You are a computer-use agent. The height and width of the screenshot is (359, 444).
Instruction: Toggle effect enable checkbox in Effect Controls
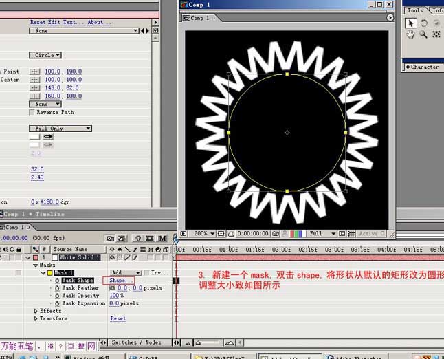click(x=155, y=30)
